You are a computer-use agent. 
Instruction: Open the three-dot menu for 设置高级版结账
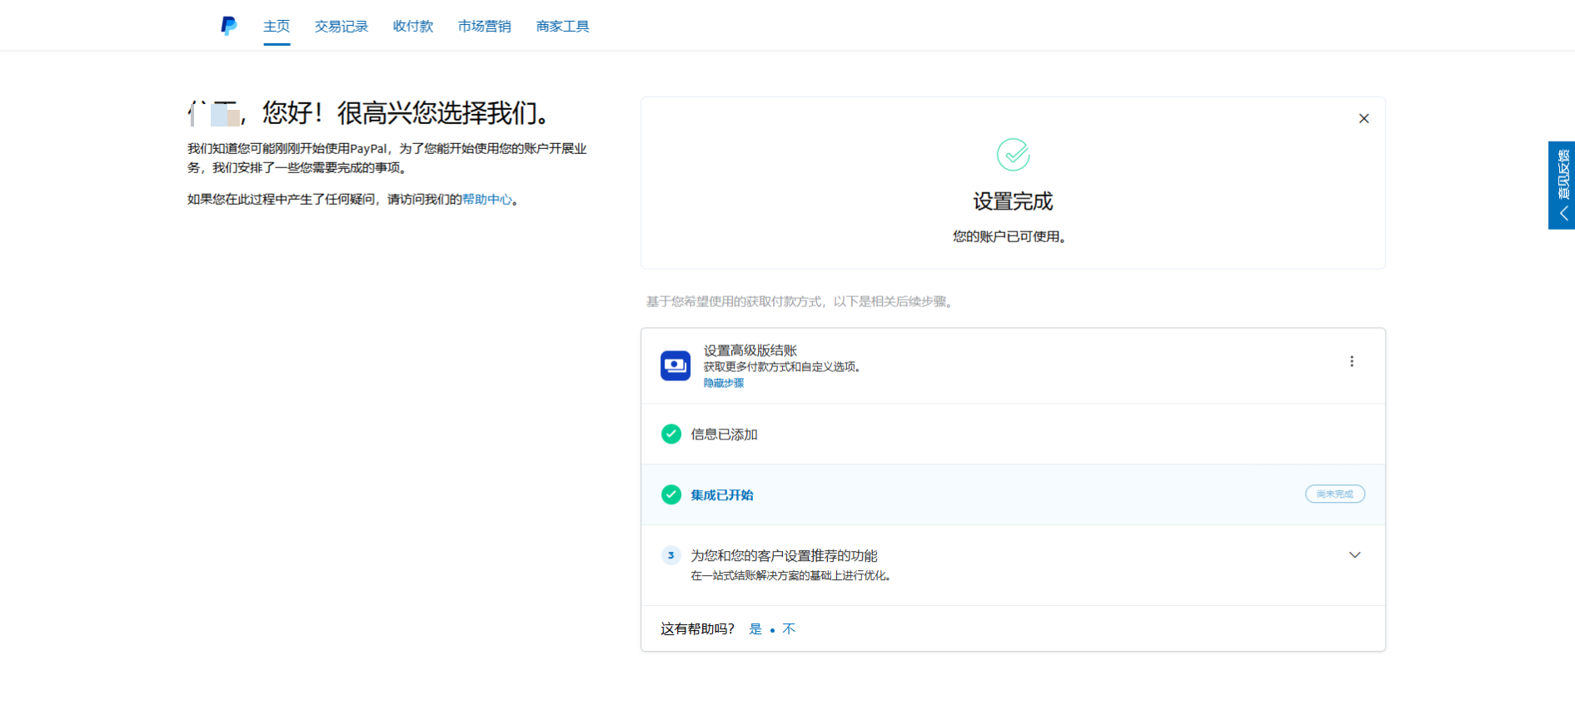point(1351,361)
